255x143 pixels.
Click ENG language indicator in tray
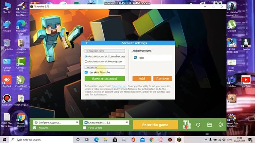229,139
